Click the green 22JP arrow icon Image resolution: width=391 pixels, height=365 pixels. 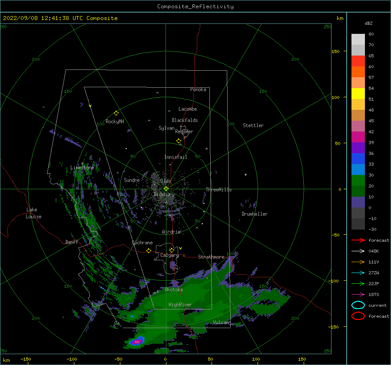[358, 283]
